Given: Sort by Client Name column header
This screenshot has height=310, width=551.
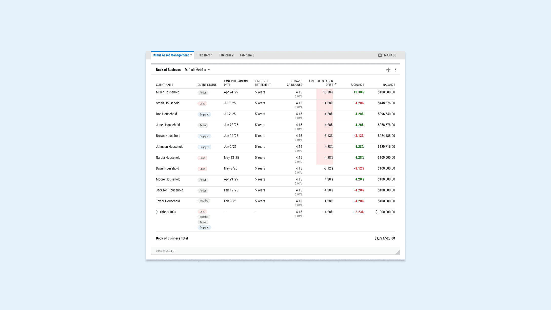Looking at the screenshot, I should click(x=164, y=85).
